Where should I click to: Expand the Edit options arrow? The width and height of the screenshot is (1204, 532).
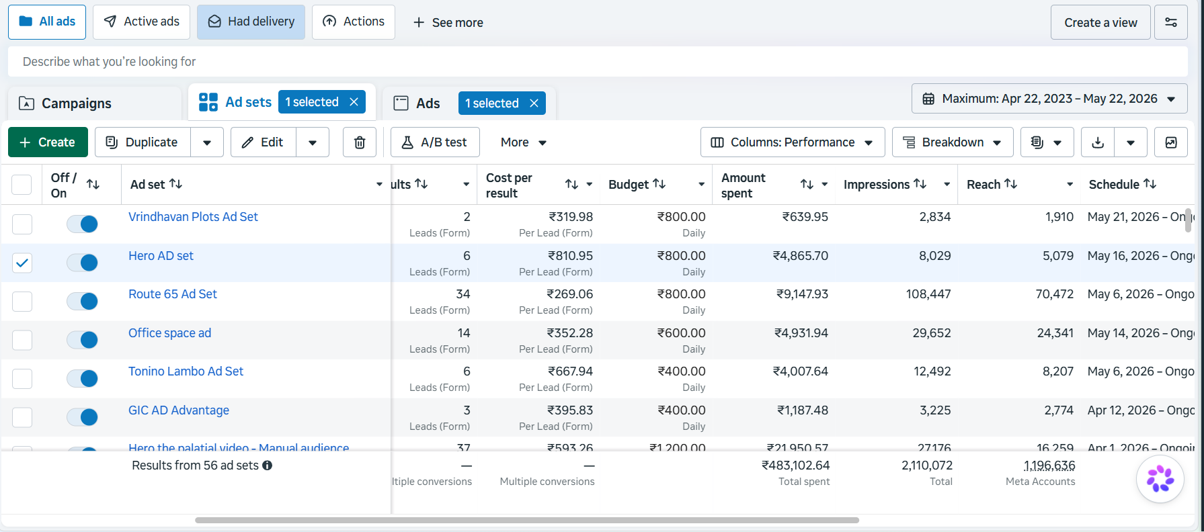pos(313,142)
